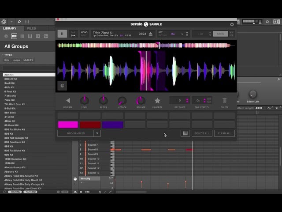Adjust the Time Stretch stepper
The width and height of the screenshot is (282, 212).
204,100
